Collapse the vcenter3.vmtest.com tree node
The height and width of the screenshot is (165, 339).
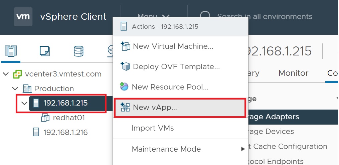coord(6,74)
